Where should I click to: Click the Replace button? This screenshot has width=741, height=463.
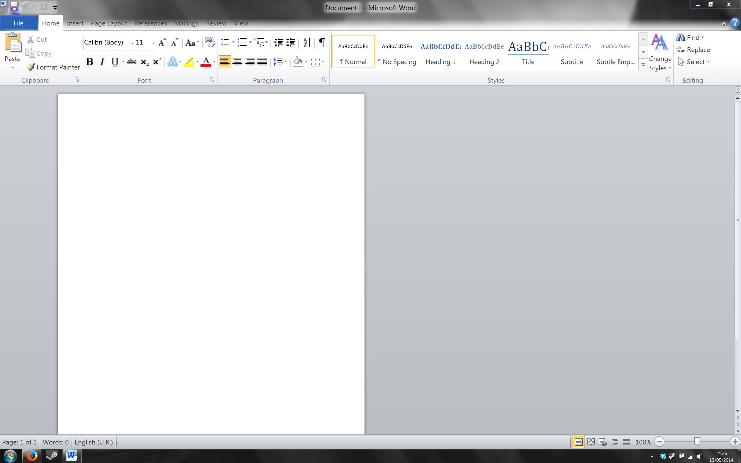[693, 50]
